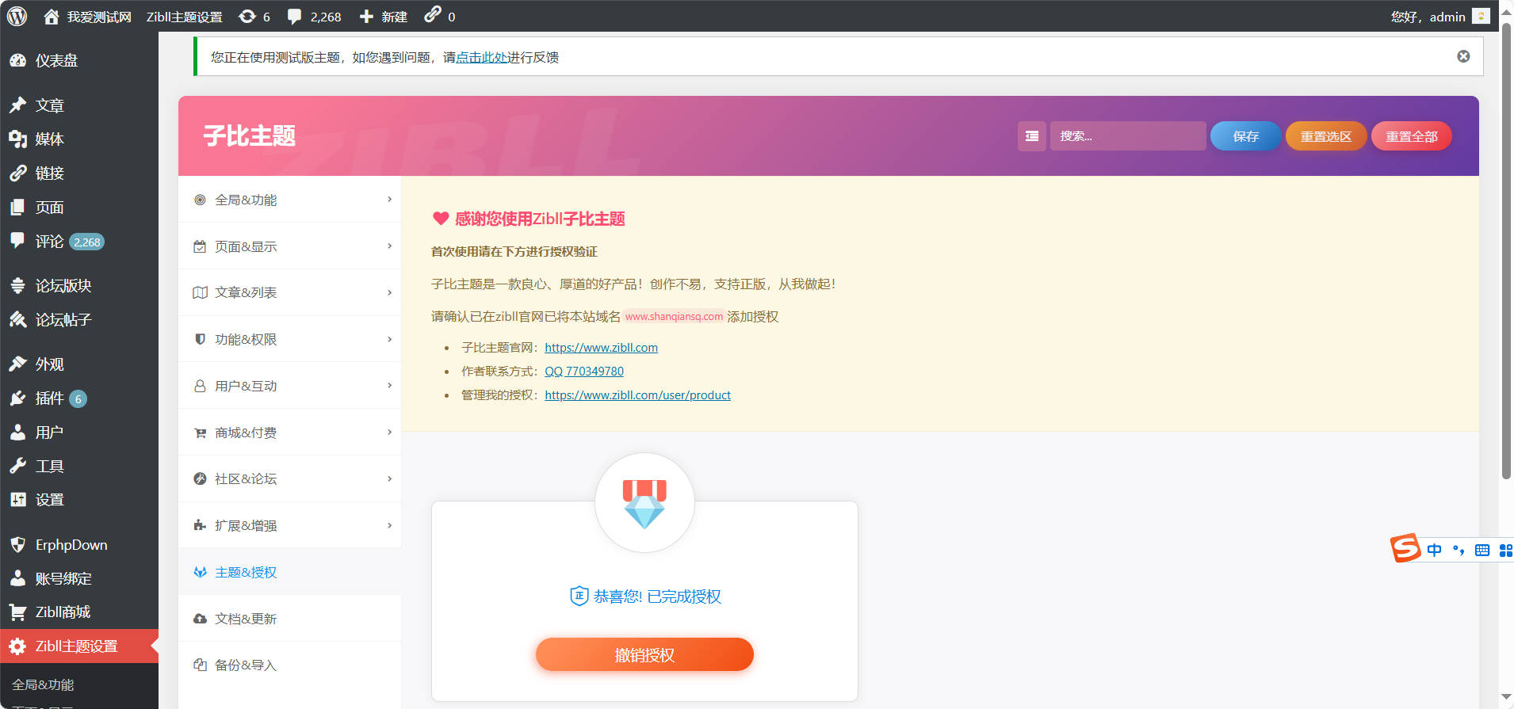Click the 主题&授权 tab icon
Screen dimensions: 1514x709
[200, 572]
